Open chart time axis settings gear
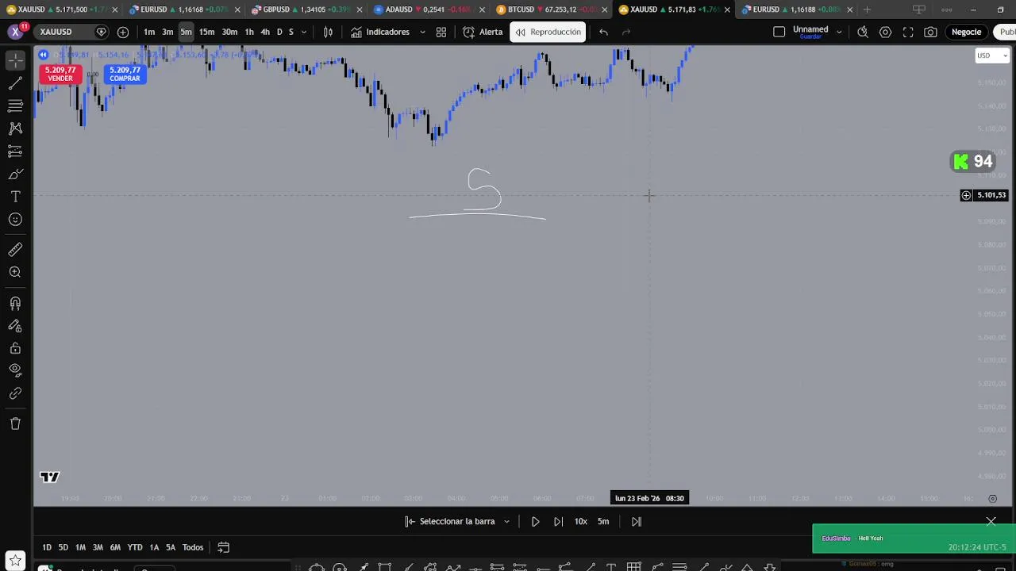 (992, 499)
